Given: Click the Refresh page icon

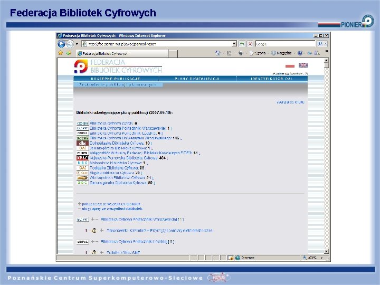Looking at the screenshot, I should pyautogui.click(x=242, y=44).
